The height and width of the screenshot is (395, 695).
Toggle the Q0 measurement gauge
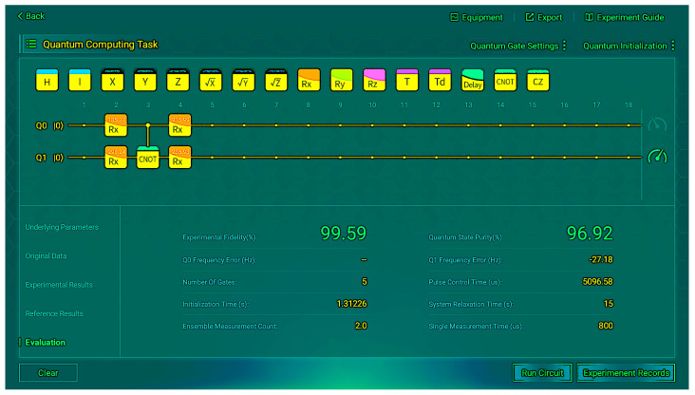(x=657, y=124)
